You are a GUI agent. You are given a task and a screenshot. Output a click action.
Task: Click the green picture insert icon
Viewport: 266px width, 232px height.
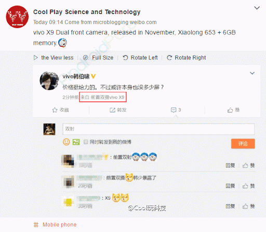click(x=76, y=142)
